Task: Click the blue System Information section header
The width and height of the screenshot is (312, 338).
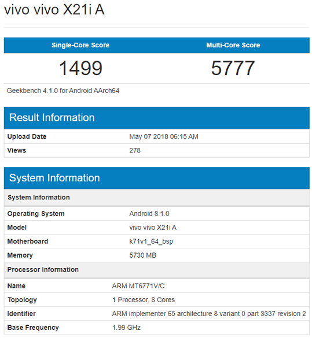Action: [x=156, y=178]
